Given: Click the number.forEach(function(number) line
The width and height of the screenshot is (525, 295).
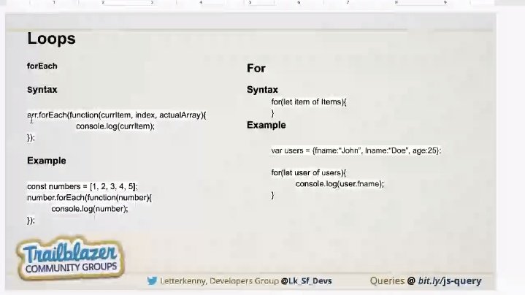Looking at the screenshot, I should tap(89, 198).
